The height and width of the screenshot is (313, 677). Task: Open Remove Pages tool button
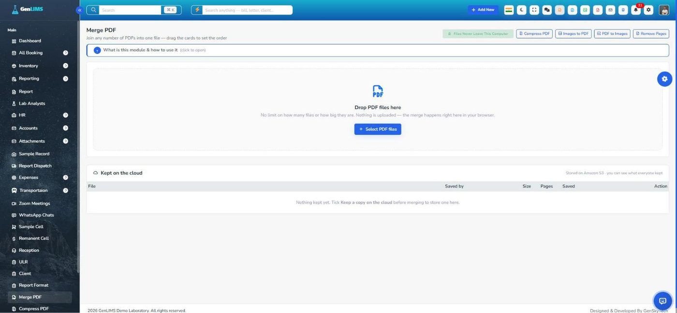(x=651, y=34)
